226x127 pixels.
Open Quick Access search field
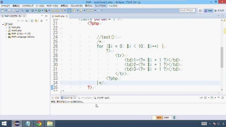(x=187, y=11)
